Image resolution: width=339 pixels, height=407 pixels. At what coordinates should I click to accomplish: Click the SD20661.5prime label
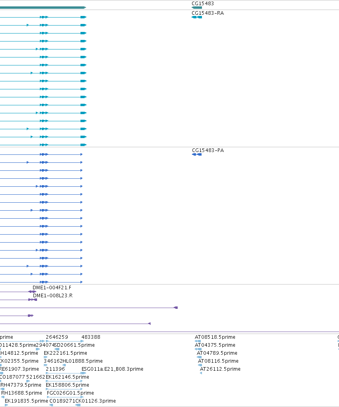[75, 345]
